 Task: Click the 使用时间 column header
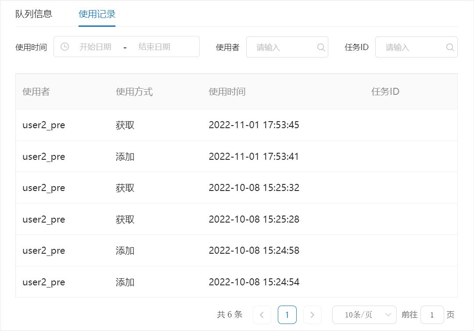tap(227, 92)
